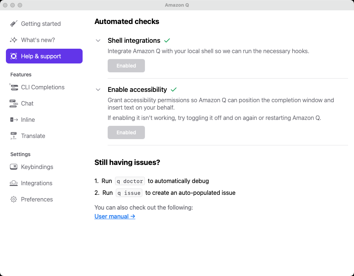
Task: Click the Enabled button under Shell integrations
Action: [126, 66]
